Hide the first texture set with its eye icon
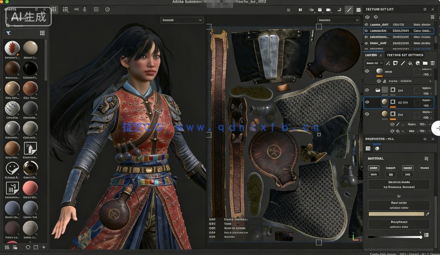440x255 pixels. 367,24
